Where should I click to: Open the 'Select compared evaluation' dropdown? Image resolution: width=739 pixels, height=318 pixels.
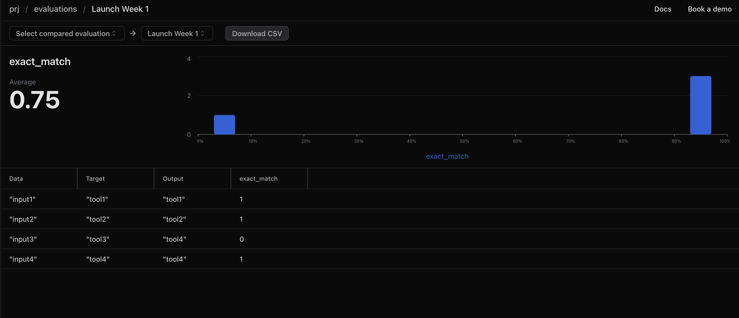pos(67,33)
